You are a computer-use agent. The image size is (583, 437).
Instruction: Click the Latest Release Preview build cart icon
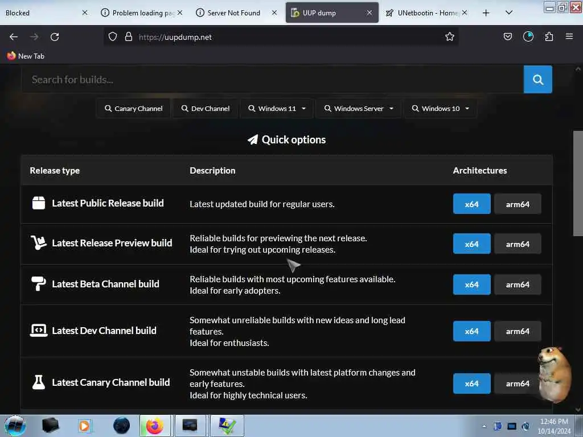pyautogui.click(x=39, y=242)
